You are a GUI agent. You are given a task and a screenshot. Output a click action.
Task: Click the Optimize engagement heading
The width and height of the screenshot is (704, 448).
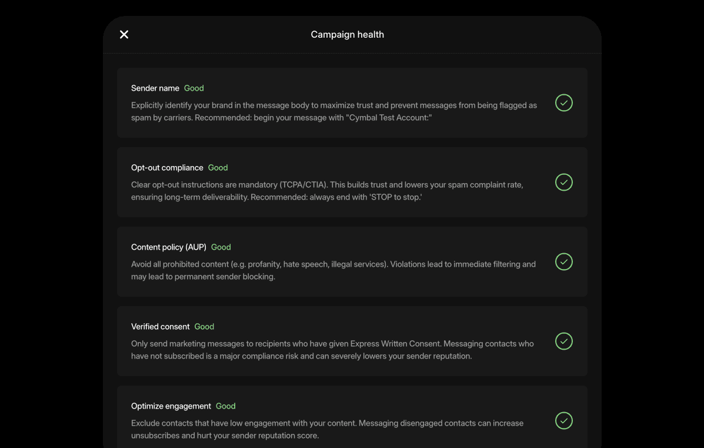(x=171, y=406)
